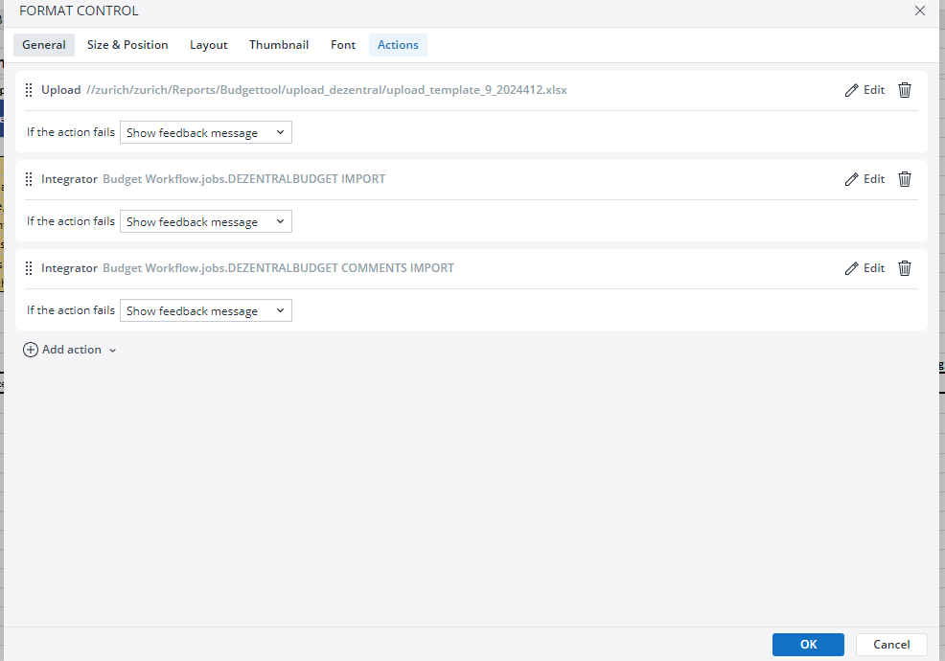Select the Thumbnail tab

279,45
